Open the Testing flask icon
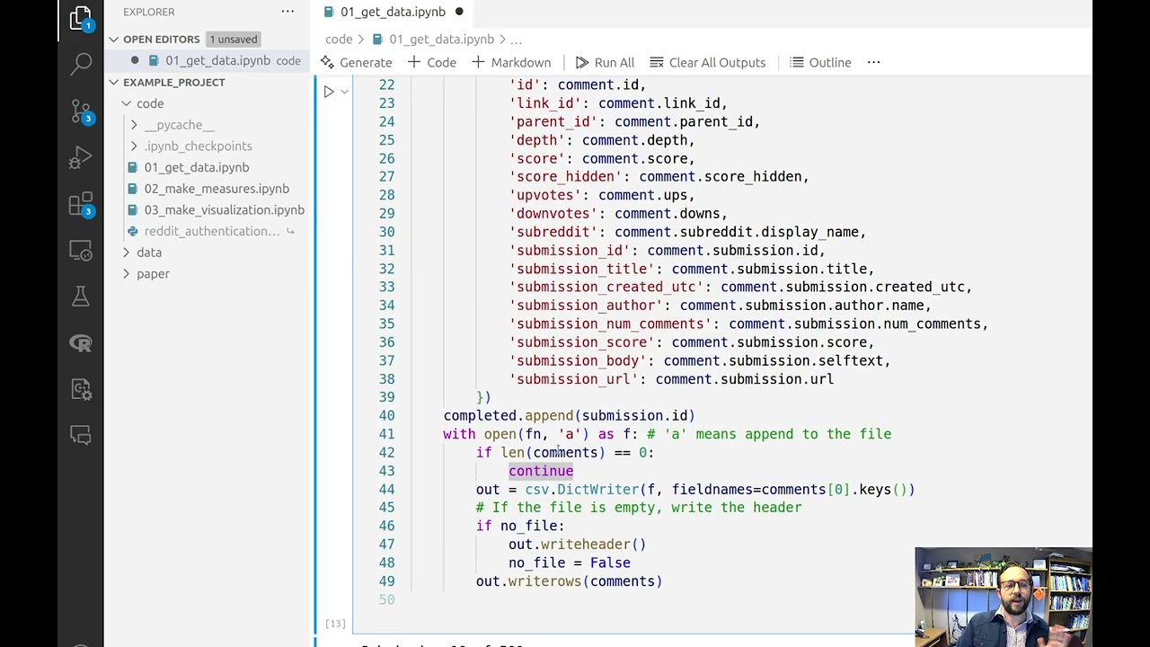This screenshot has width=1150, height=647. click(81, 297)
